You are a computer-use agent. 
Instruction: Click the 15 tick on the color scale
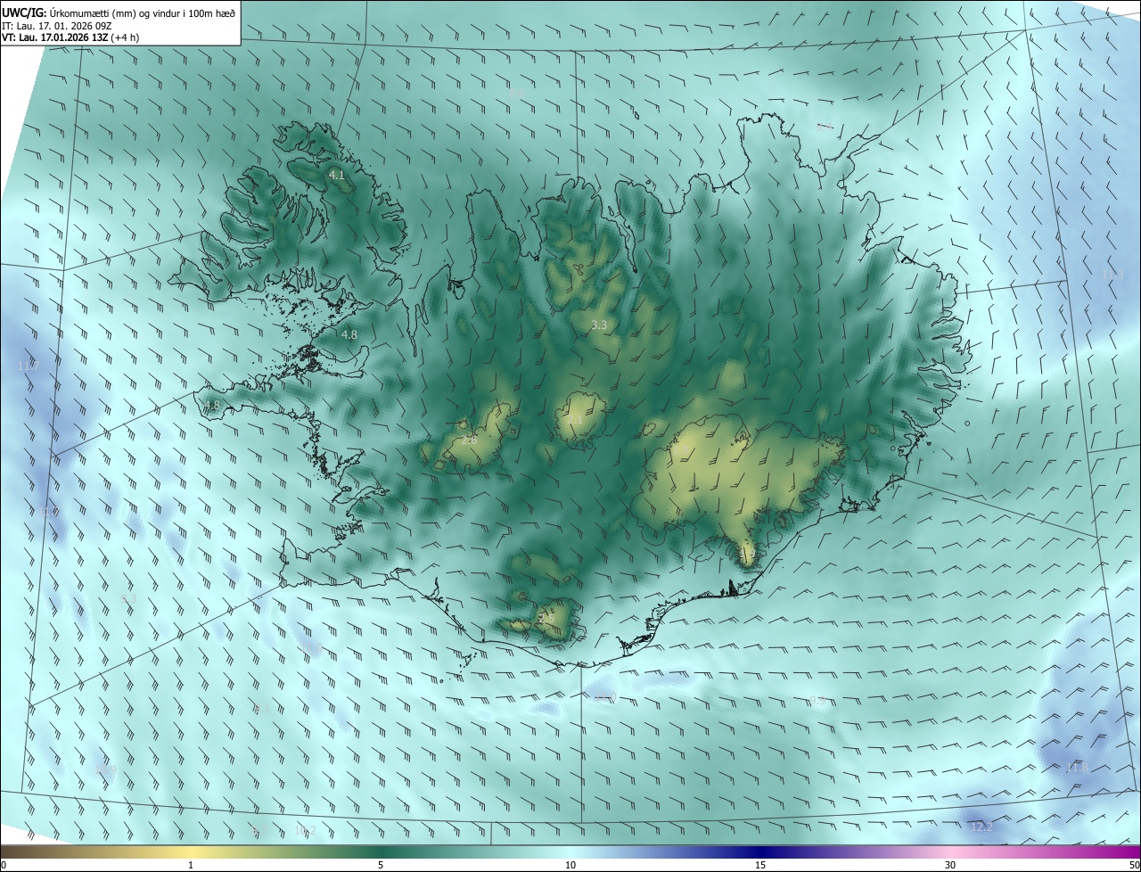point(760,865)
